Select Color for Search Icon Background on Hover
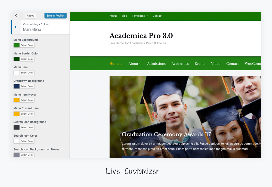The width and height of the screenshot is (272, 187). (27, 155)
